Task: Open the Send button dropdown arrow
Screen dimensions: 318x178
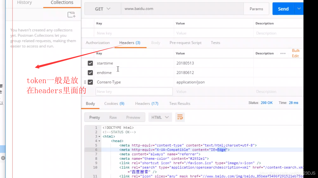Action: [299, 9]
